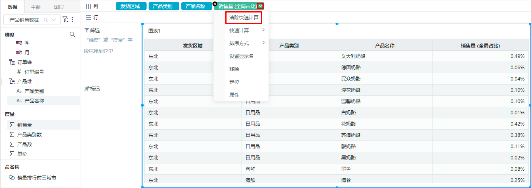Click the 产品名称 table column header
Screen dimensions: 531x188
pyautogui.click(x=385, y=45)
